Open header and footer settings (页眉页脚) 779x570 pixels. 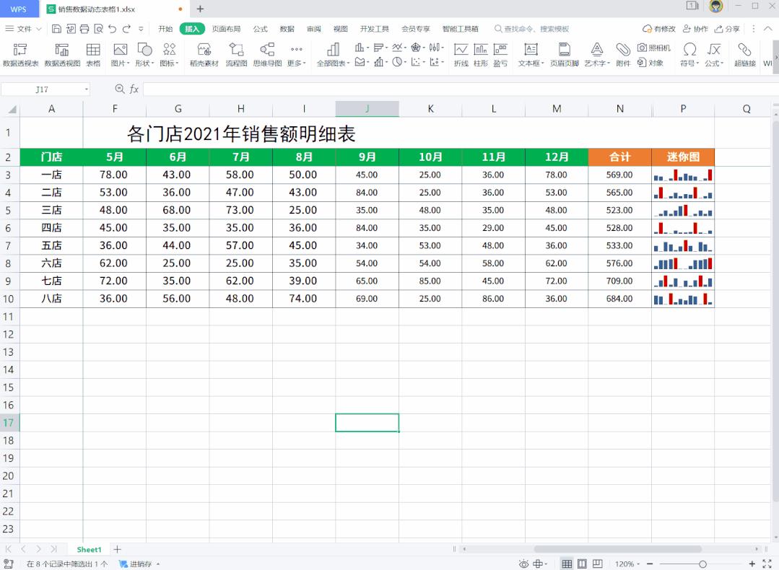564,56
